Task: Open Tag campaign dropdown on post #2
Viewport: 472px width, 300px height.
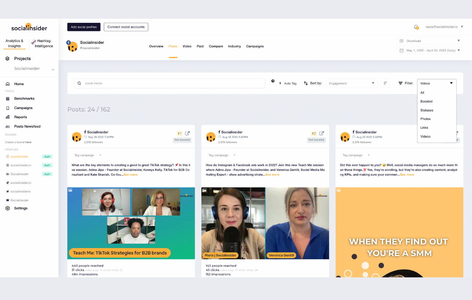Action: pyautogui.click(x=222, y=155)
